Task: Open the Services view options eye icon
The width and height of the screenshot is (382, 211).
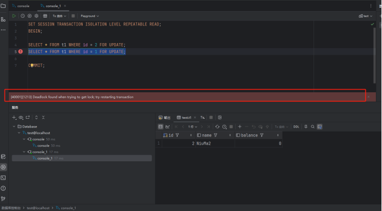Action: [21, 118]
